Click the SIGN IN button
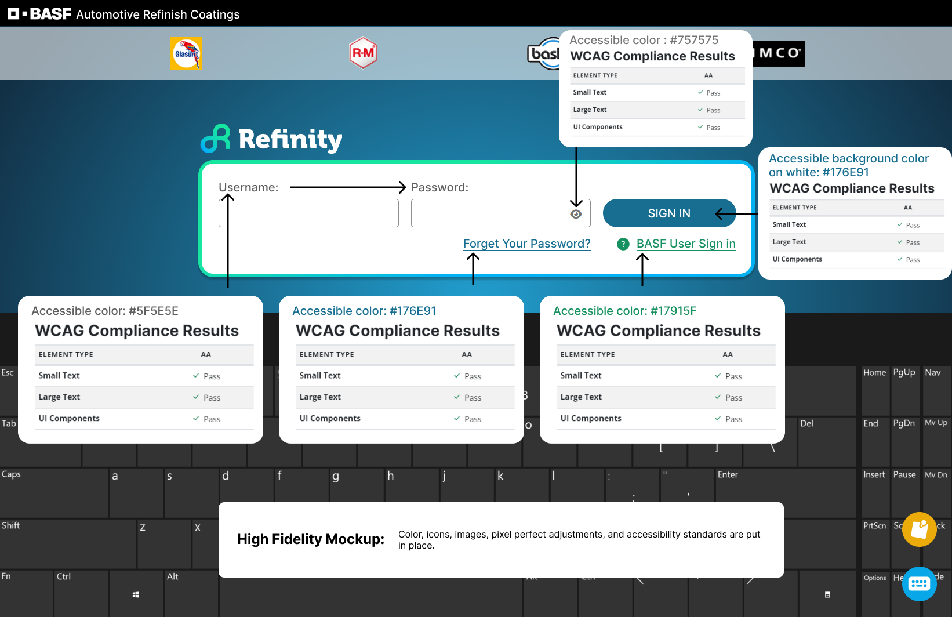 (x=670, y=213)
